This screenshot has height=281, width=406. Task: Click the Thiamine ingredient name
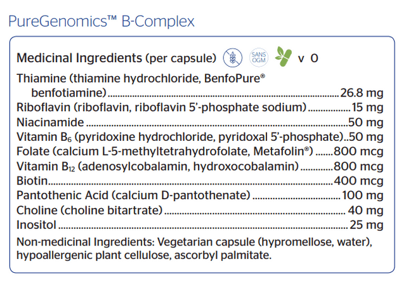pos(41,78)
